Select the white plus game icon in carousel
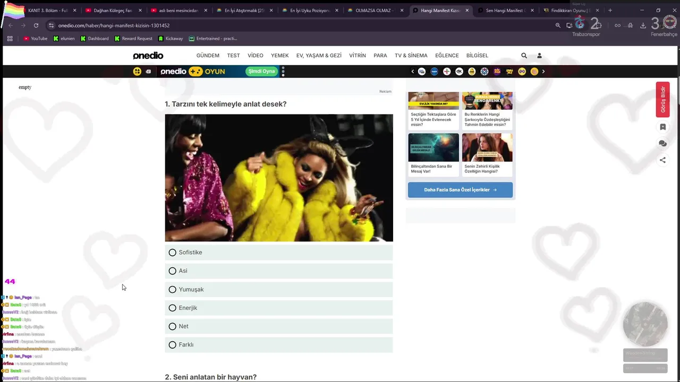This screenshot has width=680, height=382. click(447, 72)
